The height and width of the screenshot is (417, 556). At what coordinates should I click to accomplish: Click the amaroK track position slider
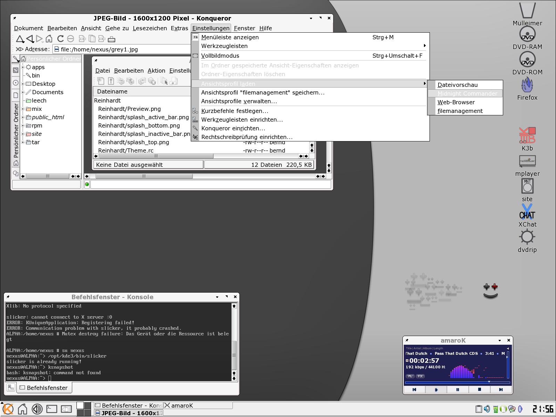coord(457,382)
